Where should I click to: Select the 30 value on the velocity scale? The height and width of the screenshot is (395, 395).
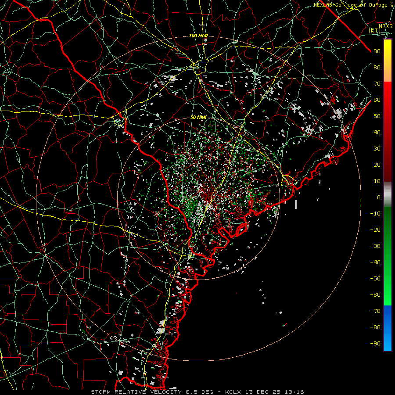click(377, 149)
